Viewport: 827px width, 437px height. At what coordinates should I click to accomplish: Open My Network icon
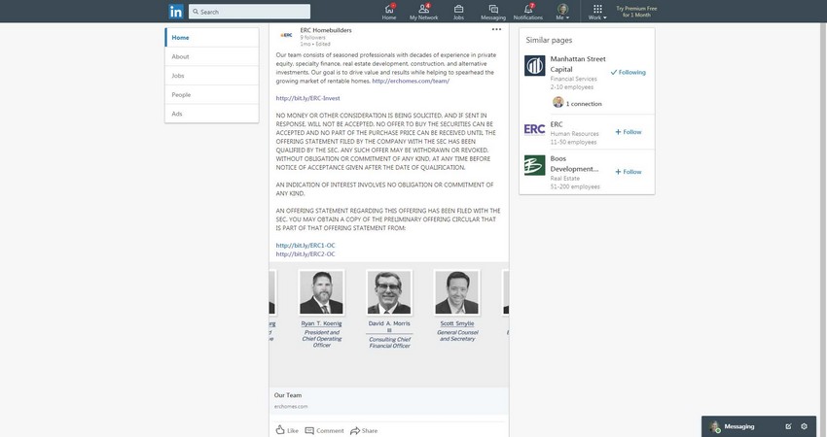[423, 12]
